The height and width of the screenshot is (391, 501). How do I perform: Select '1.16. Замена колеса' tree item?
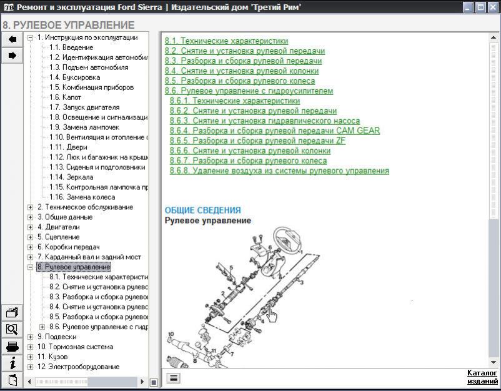[82, 197]
